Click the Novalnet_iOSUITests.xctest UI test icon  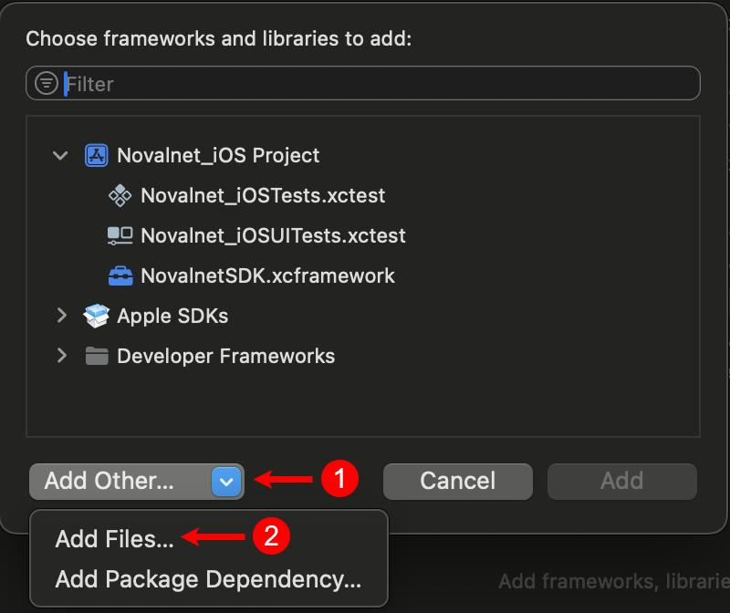(x=120, y=235)
